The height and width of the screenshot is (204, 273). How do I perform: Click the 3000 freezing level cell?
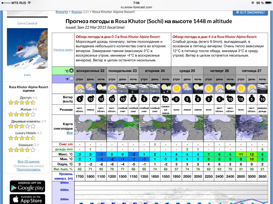(x=252, y=176)
